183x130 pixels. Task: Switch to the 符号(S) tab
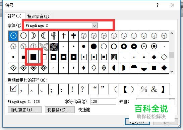(x=14, y=16)
